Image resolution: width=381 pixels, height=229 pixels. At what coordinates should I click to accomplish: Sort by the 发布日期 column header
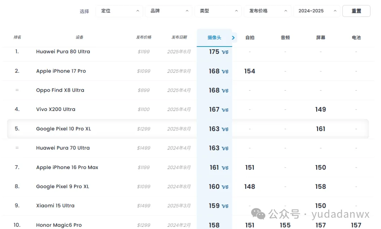[179, 37]
